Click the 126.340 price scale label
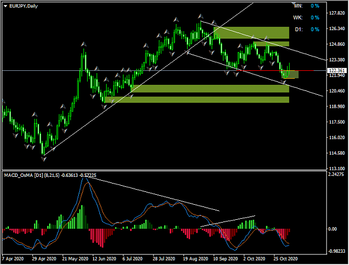This screenshot has width=349, height=265. (x=337, y=28)
